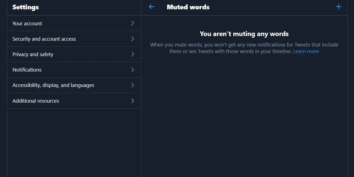Screen dimensions: 354x177
Task: Open the Learn more link about muted words
Action: (x=306, y=51)
